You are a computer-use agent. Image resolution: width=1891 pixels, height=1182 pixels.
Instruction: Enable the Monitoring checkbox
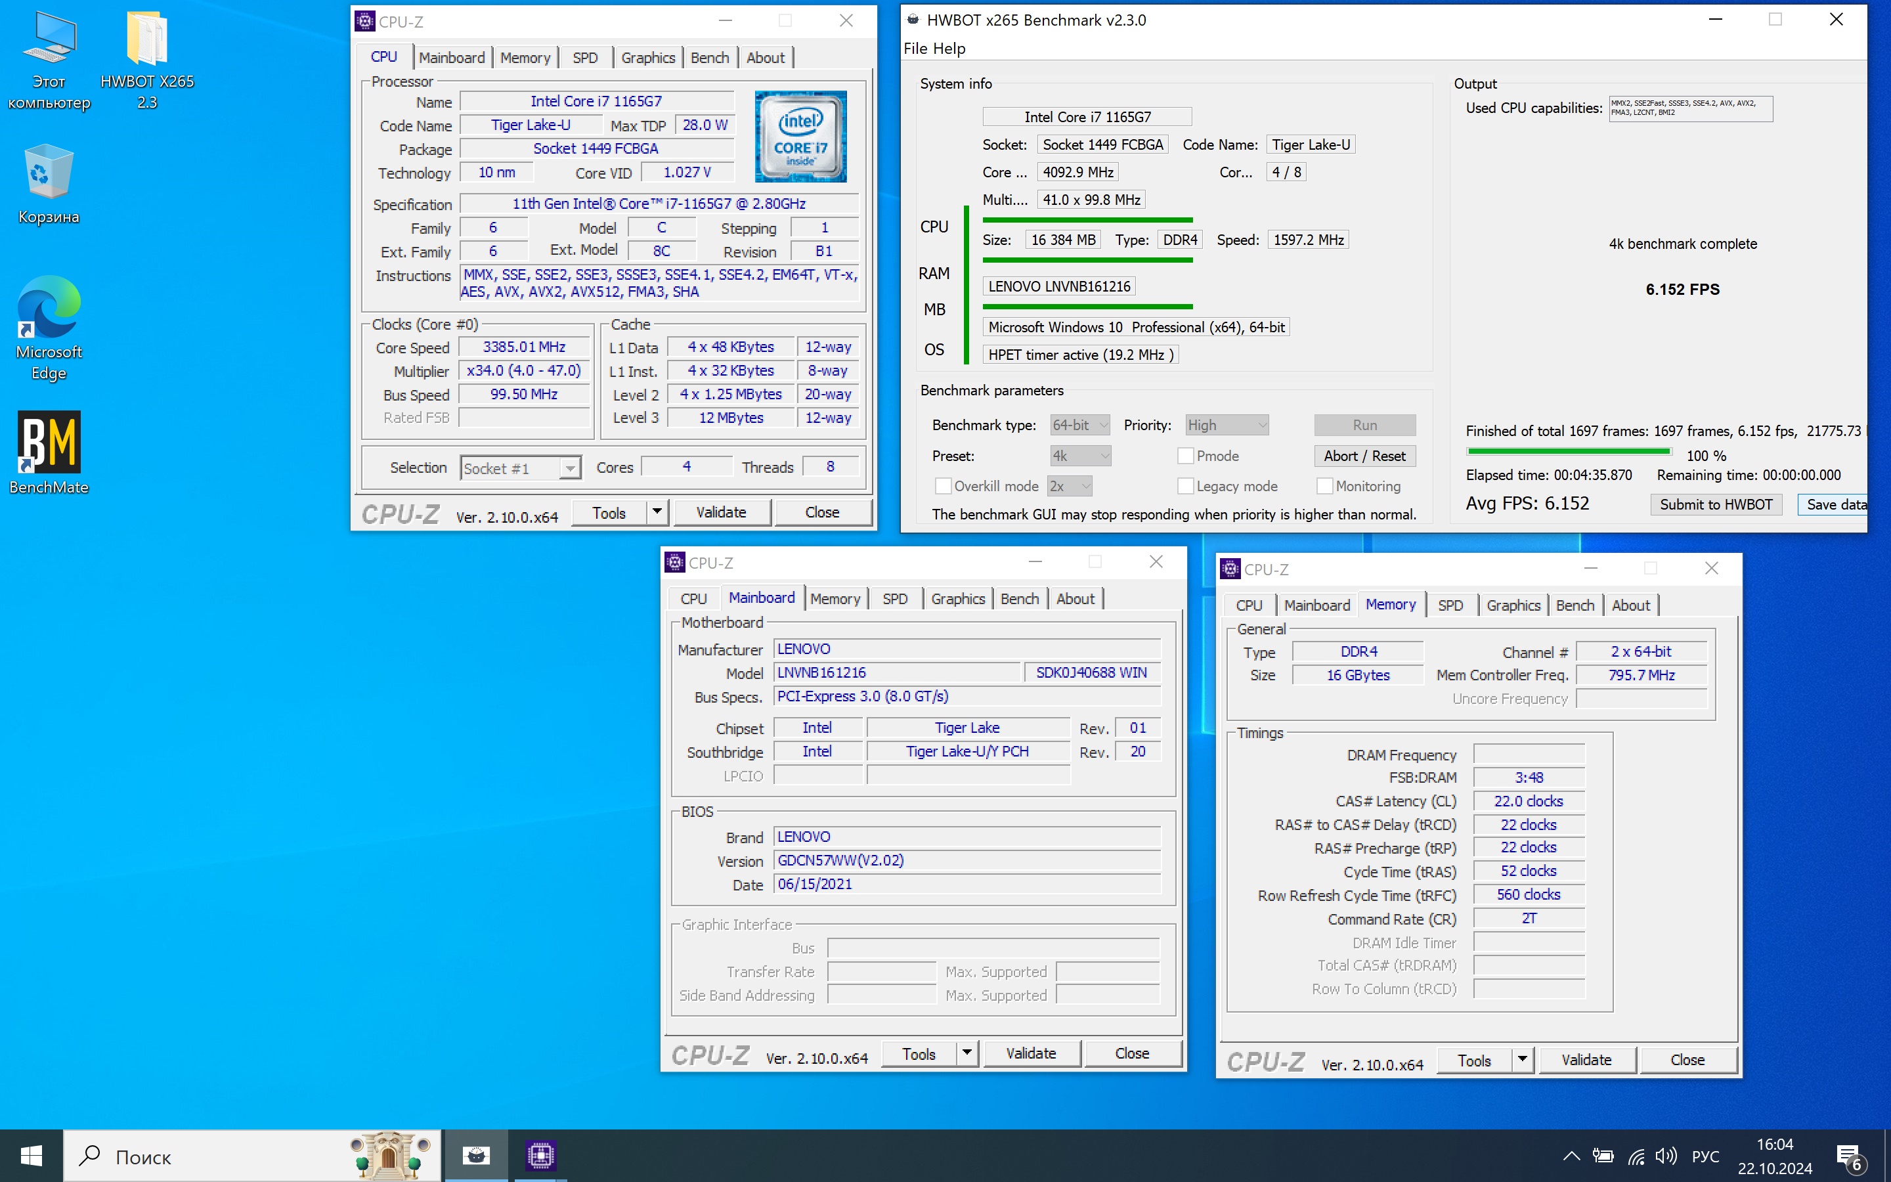(x=1324, y=486)
